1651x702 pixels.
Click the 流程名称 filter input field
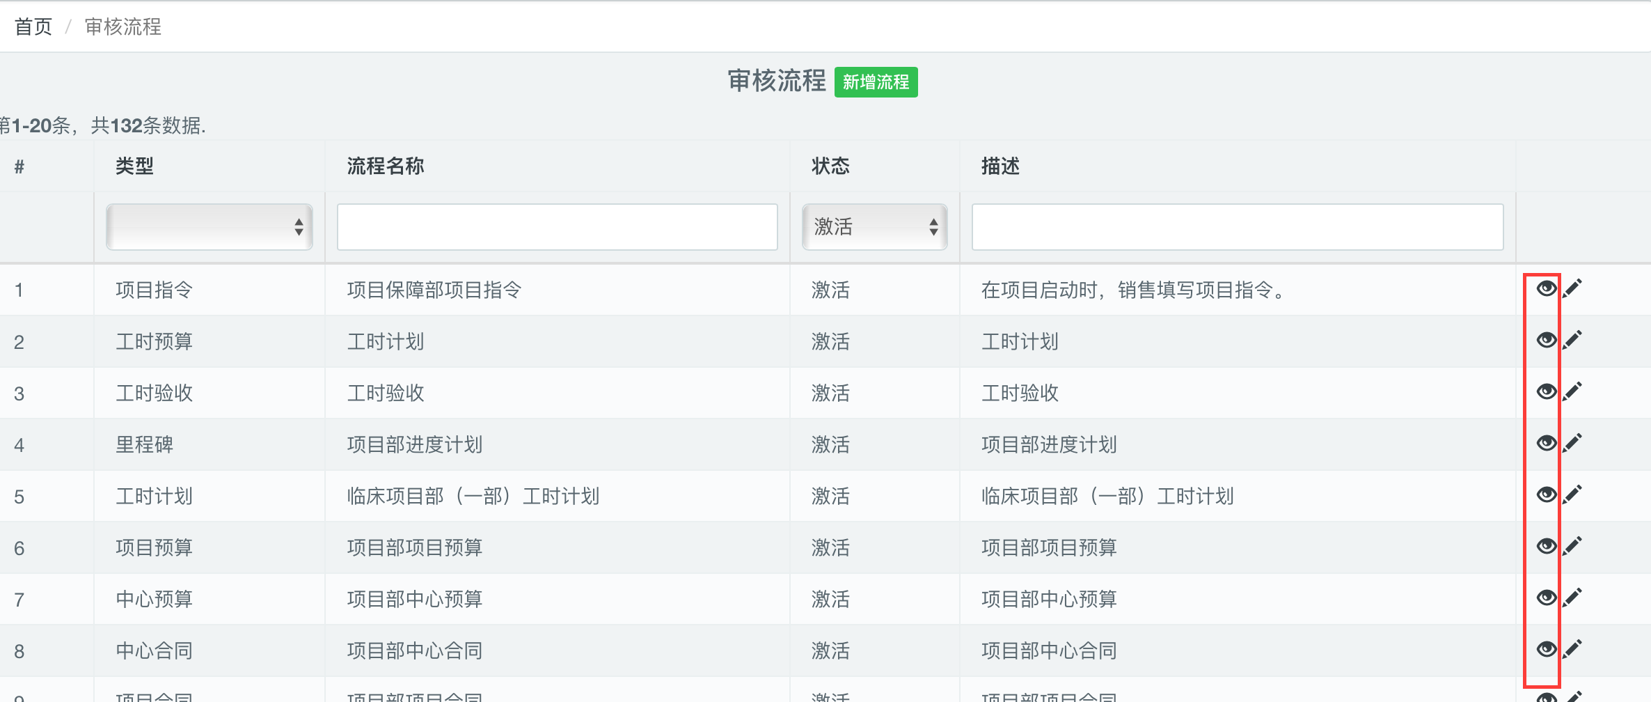point(558,227)
